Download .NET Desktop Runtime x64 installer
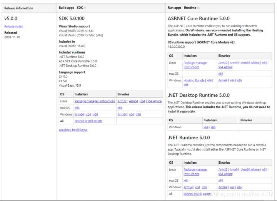Viewport: 277px width, 201px height. pyautogui.click(x=206, y=127)
